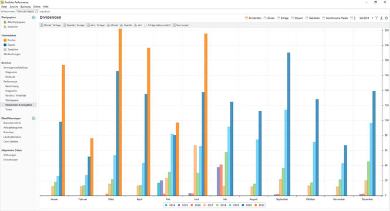Switch to the Samuels depot tab
Image resolution: width=390 pixels, height=211 pixels.
point(25,12)
